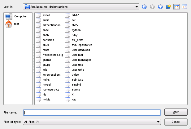Select the aspell file icon
The width and height of the screenshot is (191, 129).
[x=38, y=15]
